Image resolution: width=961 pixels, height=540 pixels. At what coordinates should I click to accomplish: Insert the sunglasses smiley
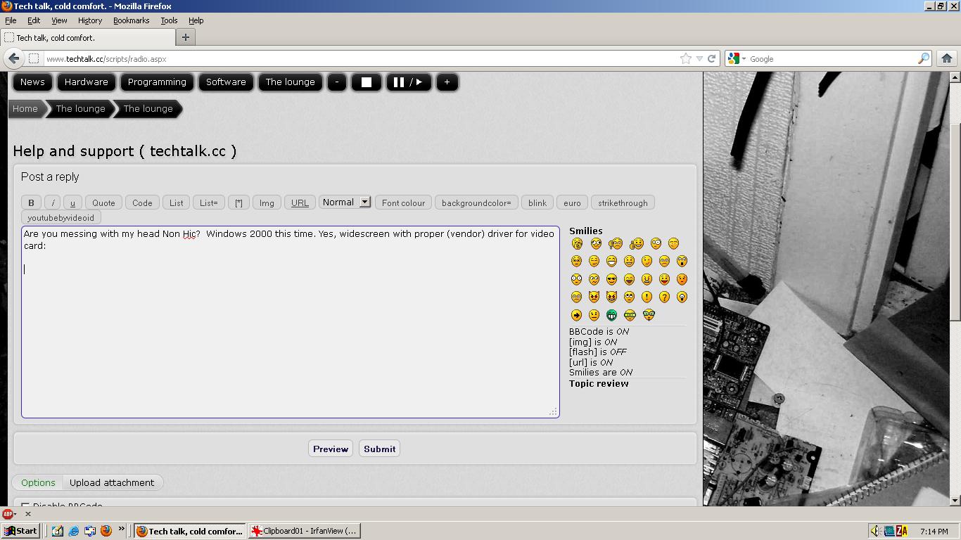(x=611, y=279)
